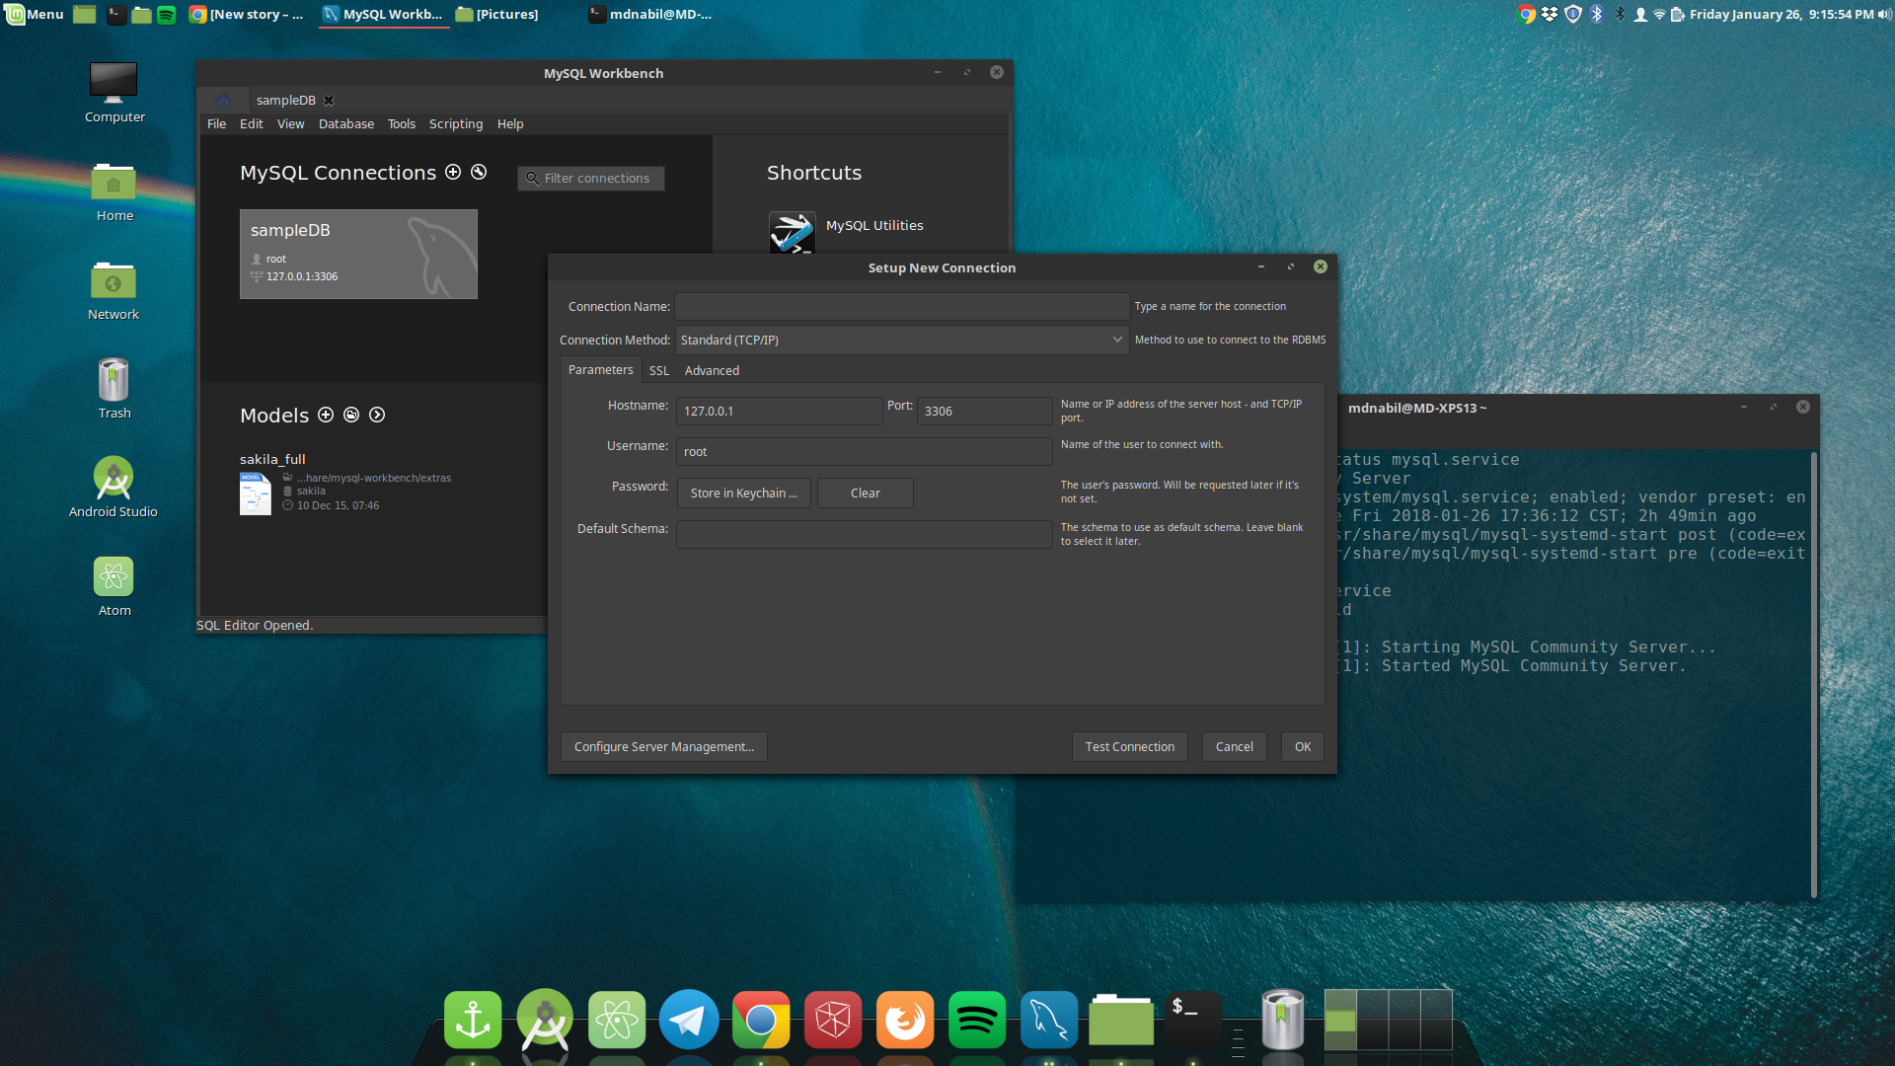Click the Port input field
Image resolution: width=1895 pixels, height=1066 pixels.
click(984, 411)
